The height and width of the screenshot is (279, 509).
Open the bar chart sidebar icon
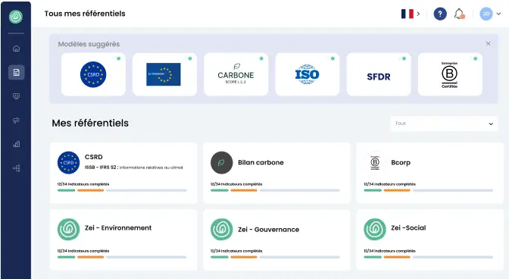click(x=16, y=144)
